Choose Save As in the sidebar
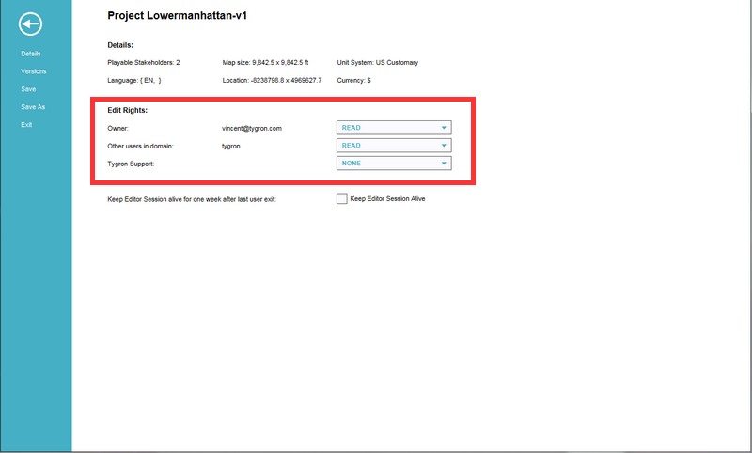 [x=33, y=107]
